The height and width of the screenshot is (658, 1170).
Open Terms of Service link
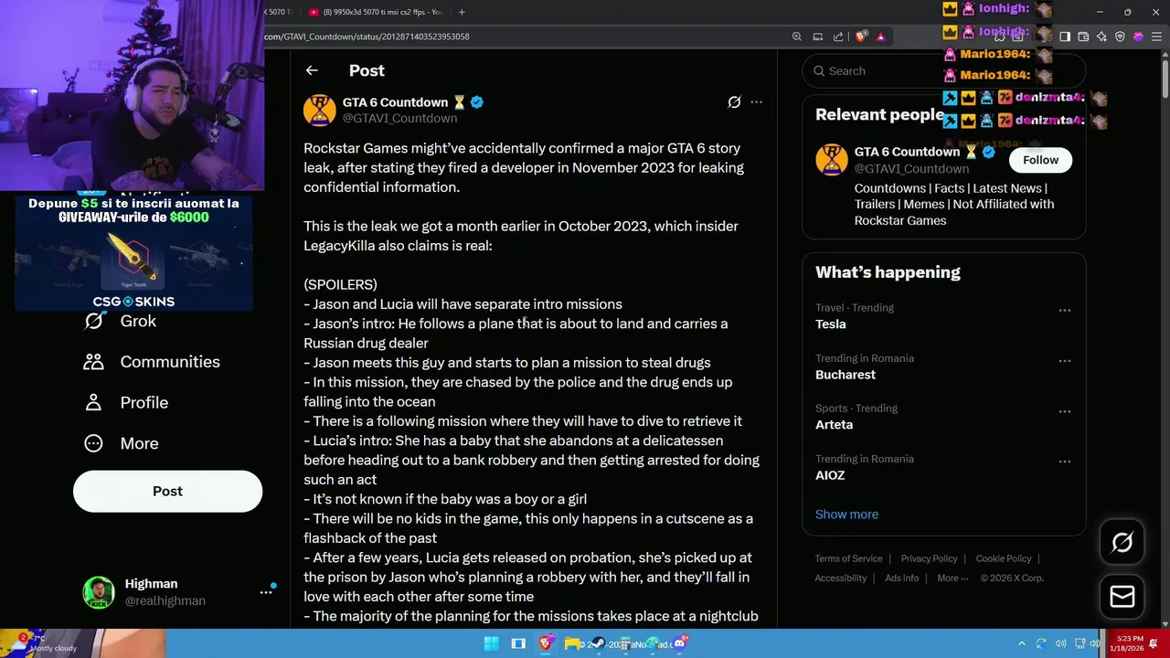click(848, 558)
